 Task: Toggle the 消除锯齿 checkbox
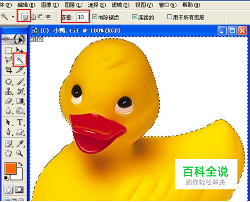pyautogui.click(x=95, y=17)
